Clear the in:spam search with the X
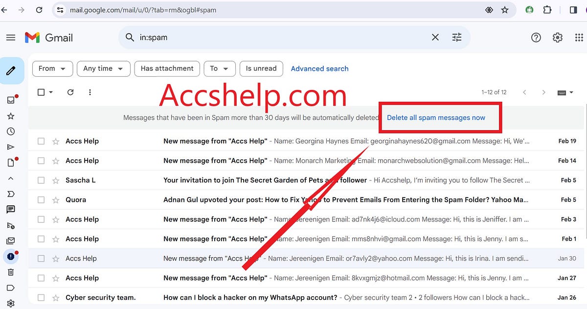The width and height of the screenshot is (587, 309). (435, 37)
